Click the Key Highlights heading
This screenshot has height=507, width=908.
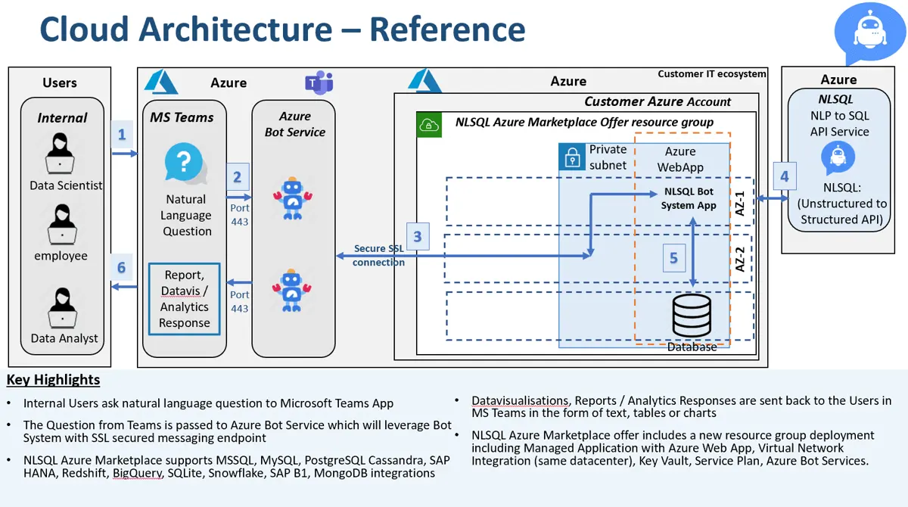pyautogui.click(x=53, y=380)
